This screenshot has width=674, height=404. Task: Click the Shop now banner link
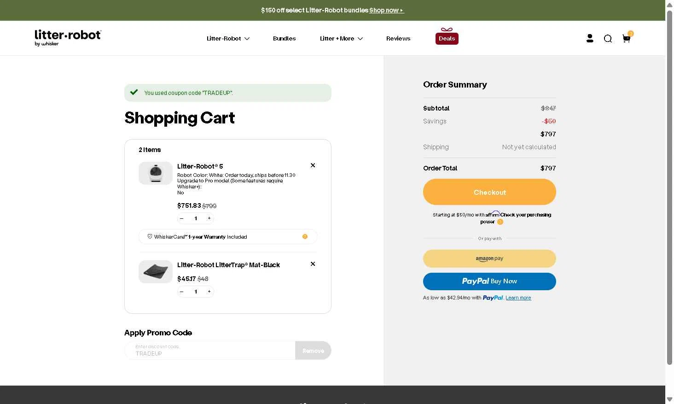pos(386,10)
